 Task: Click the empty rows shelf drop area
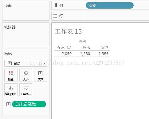pos(117,16)
